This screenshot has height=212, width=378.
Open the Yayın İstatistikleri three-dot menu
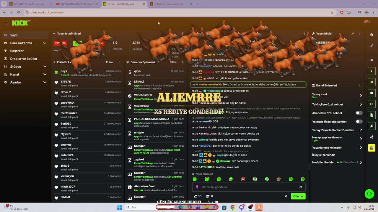click(x=183, y=34)
